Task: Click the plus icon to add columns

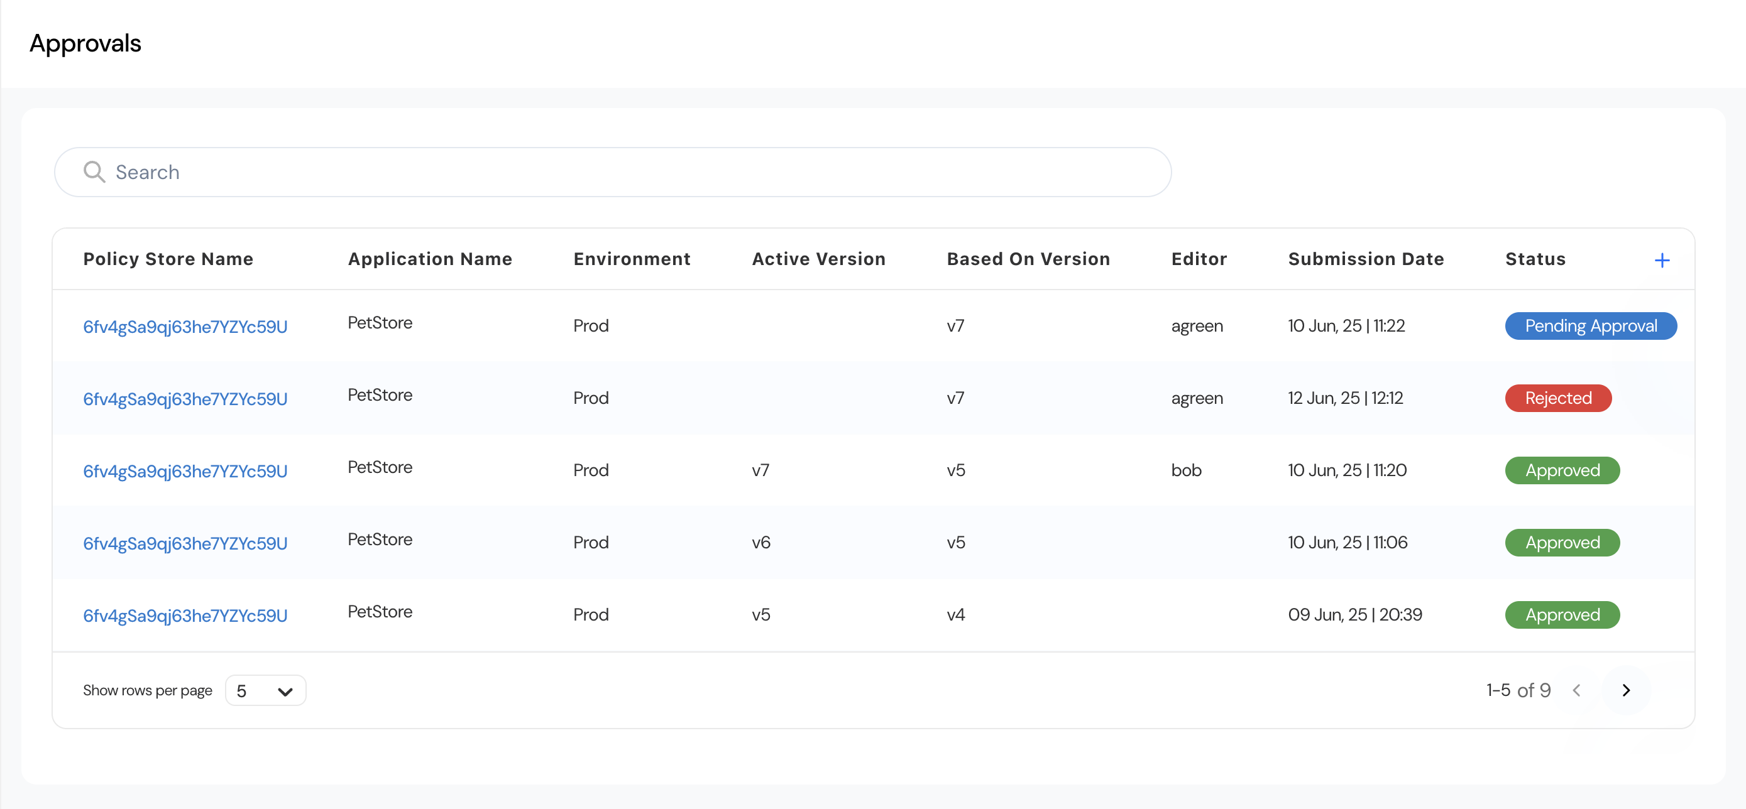Action: (1661, 260)
